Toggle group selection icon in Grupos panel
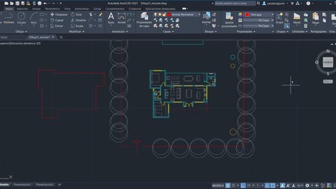The width and height of the screenshot is (336, 189). [287, 26]
